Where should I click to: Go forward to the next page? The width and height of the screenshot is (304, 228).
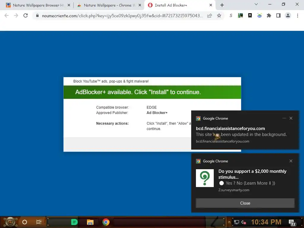point(16,15)
